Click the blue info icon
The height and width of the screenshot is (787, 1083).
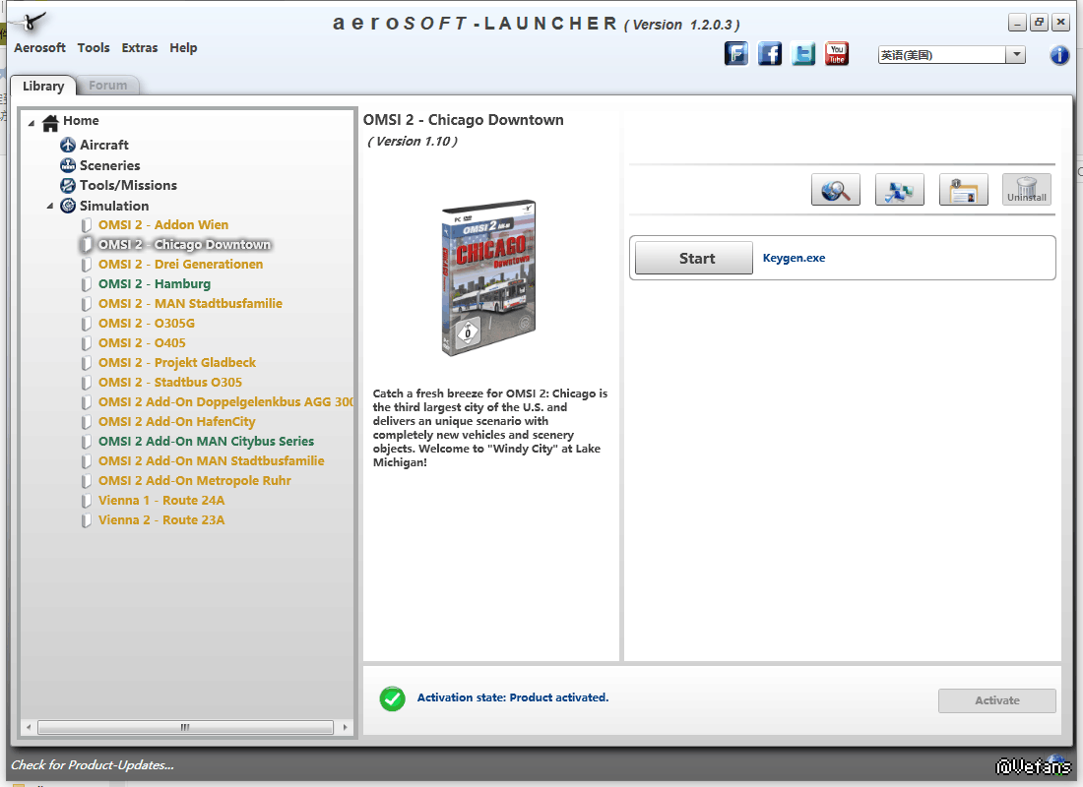[x=1059, y=54]
